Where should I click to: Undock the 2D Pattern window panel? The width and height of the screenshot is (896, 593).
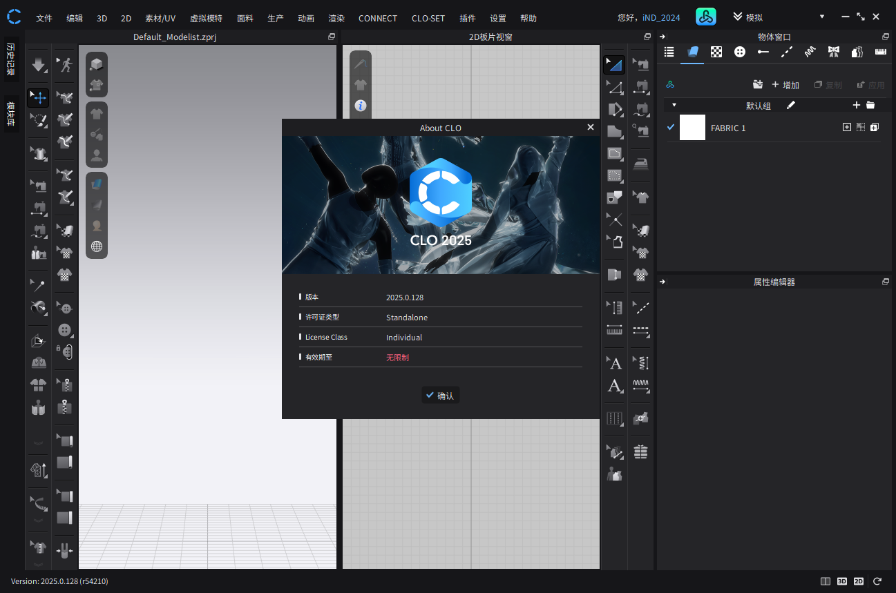647,37
